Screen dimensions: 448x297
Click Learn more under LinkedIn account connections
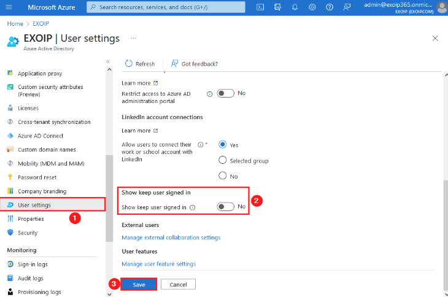136,131
